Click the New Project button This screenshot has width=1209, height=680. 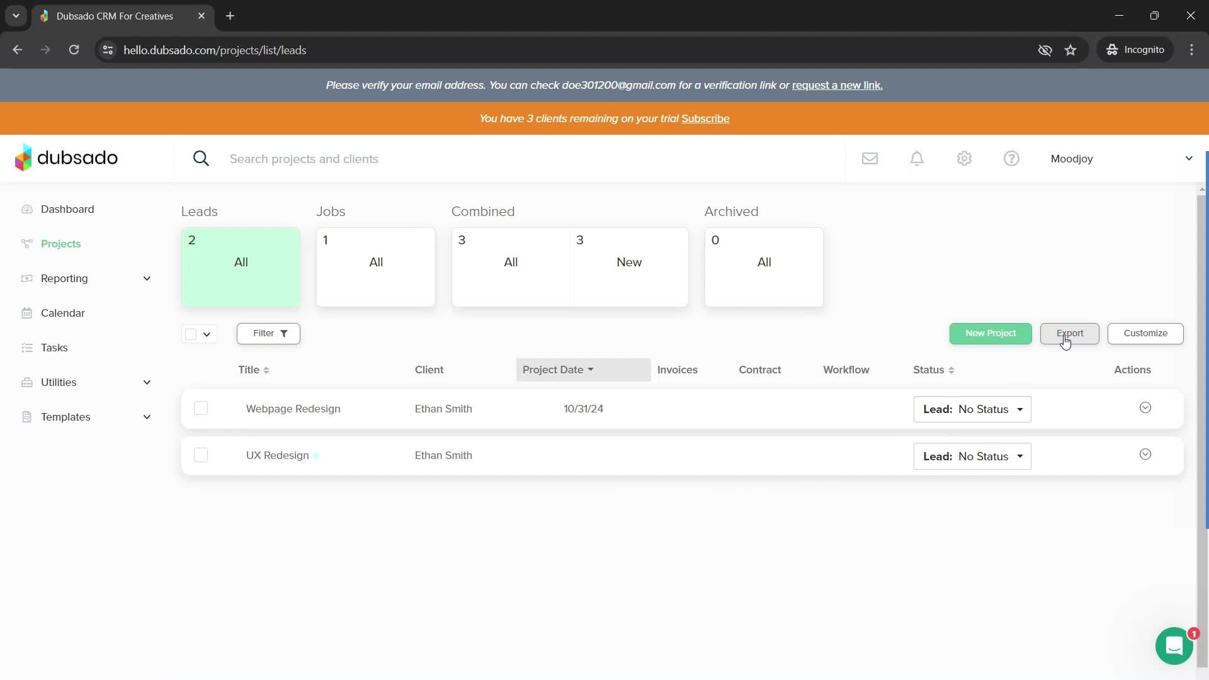990,333
